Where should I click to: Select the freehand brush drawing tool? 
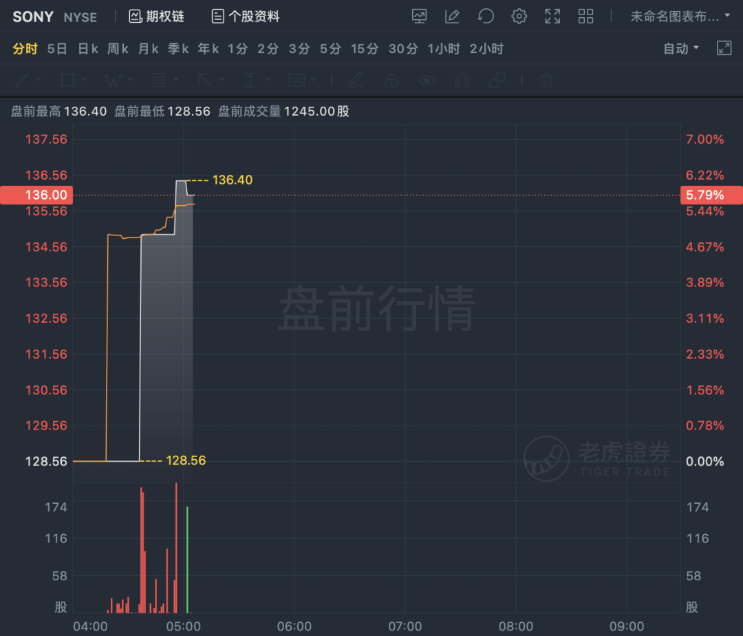[356, 80]
